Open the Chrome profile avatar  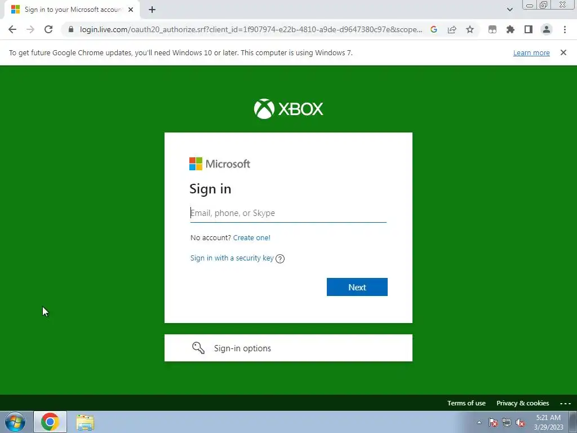(547, 29)
